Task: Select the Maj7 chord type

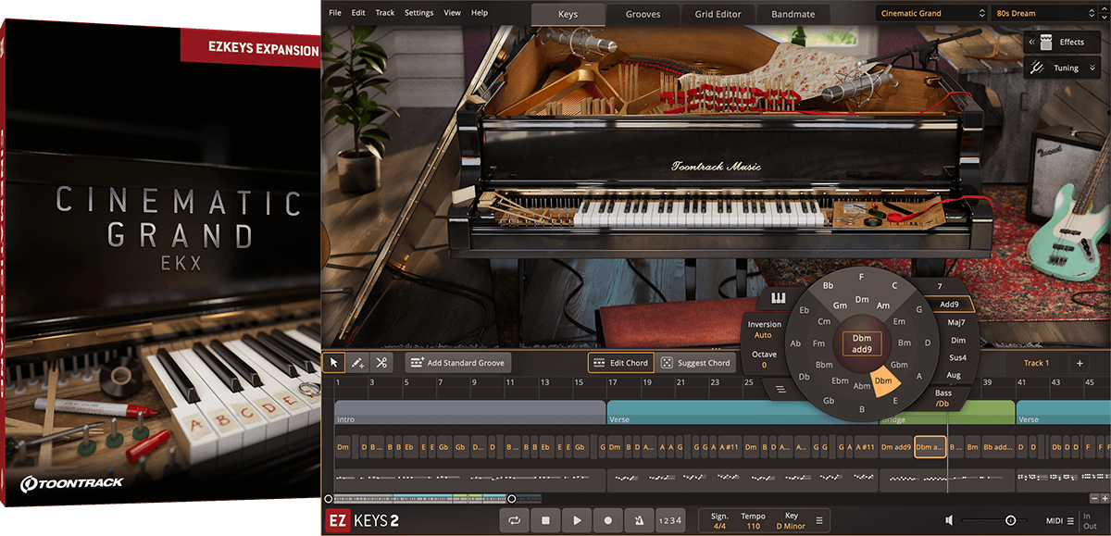Action: (x=955, y=322)
